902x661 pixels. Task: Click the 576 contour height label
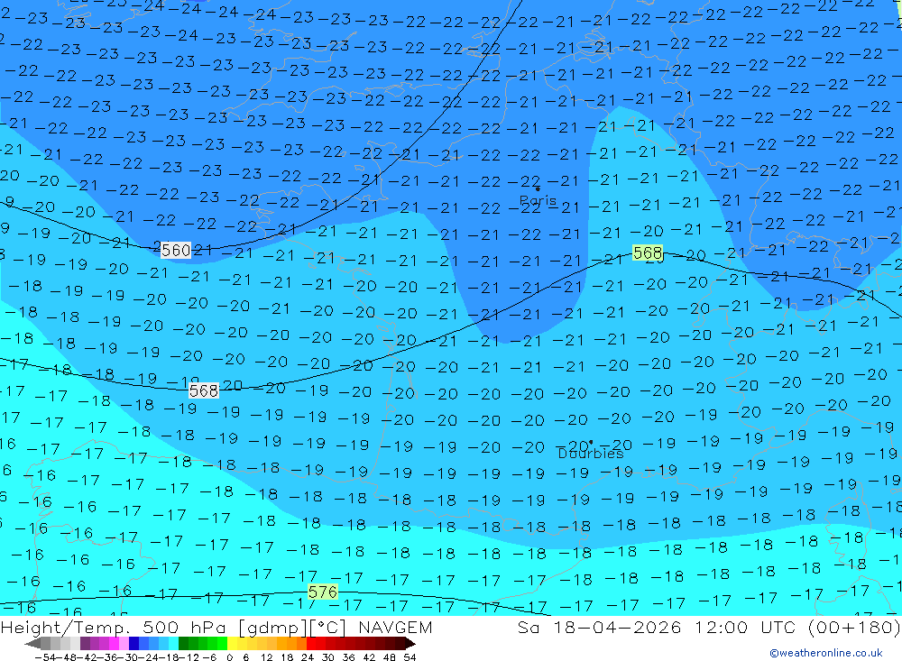click(323, 592)
